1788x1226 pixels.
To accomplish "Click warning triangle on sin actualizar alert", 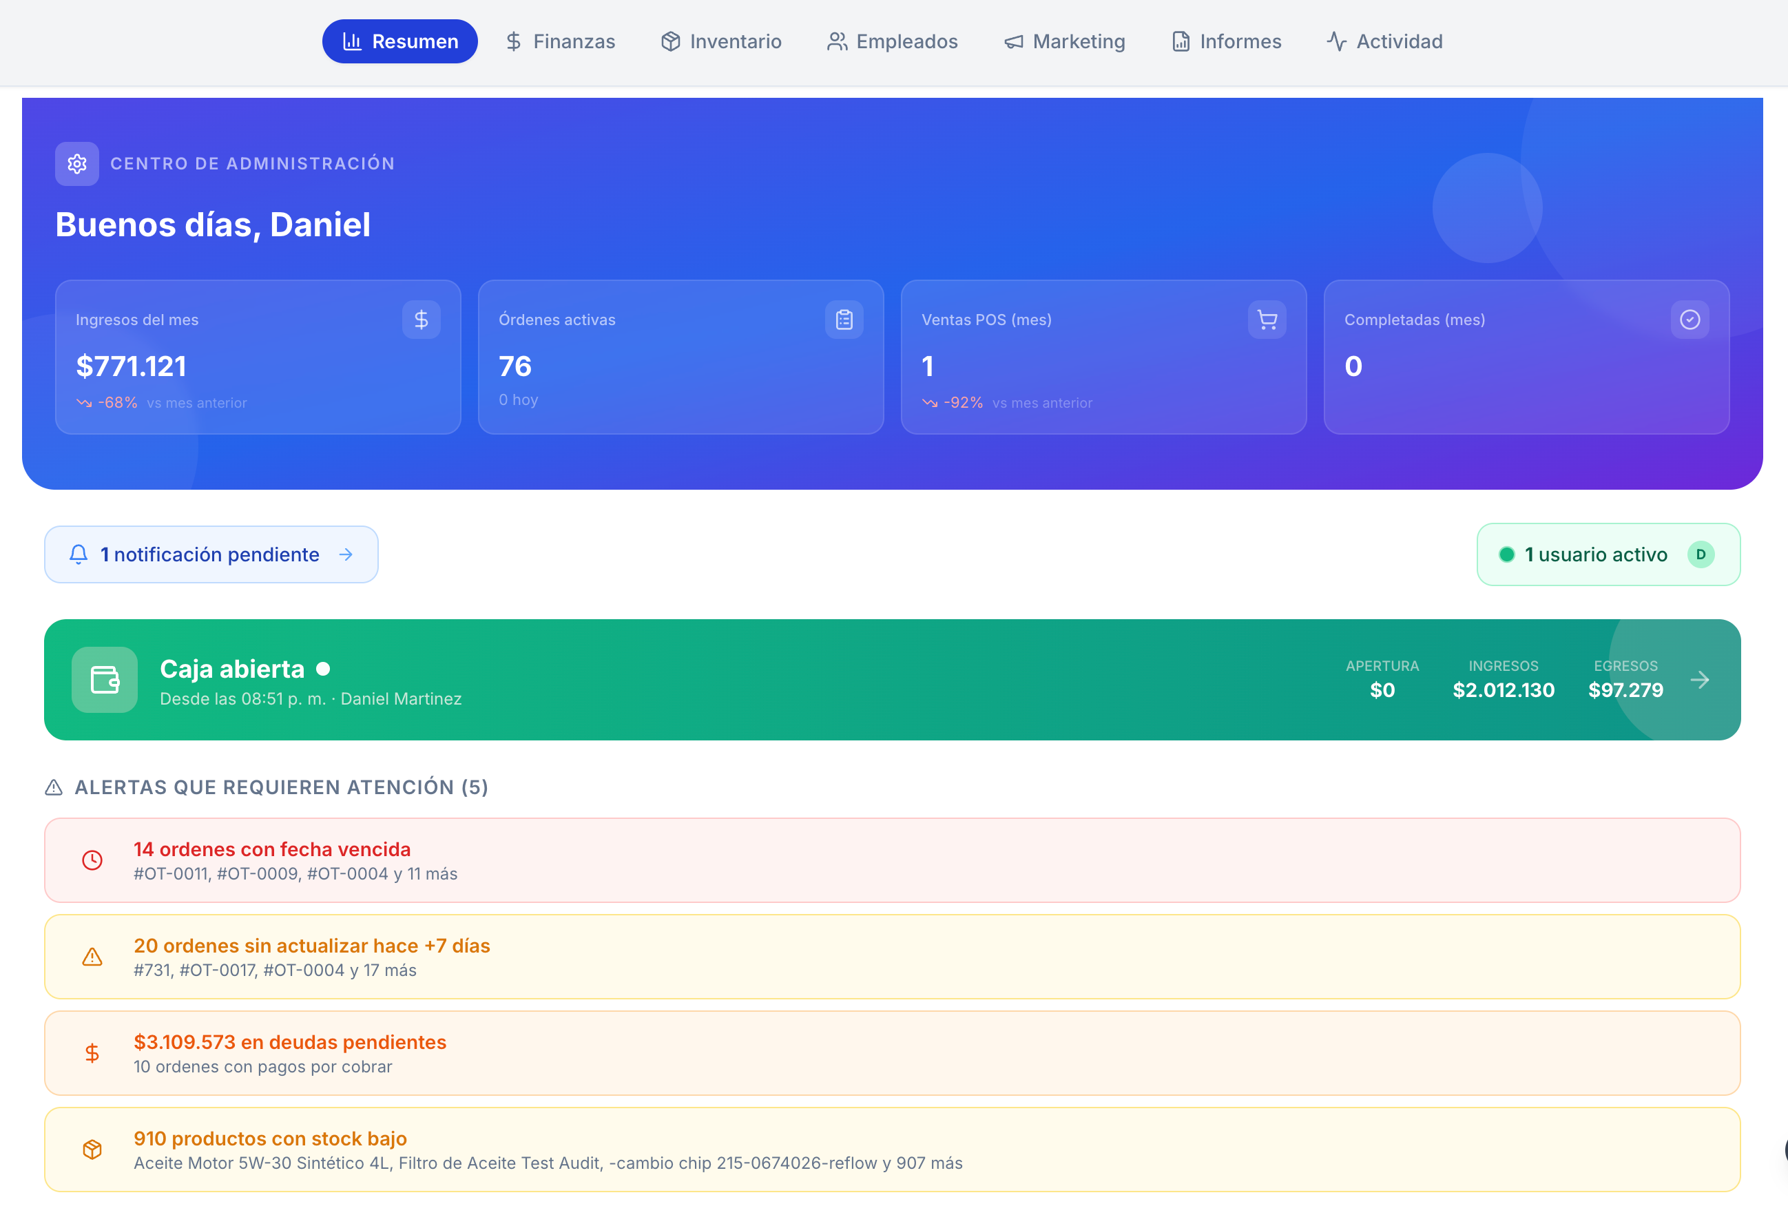I will [x=92, y=957].
